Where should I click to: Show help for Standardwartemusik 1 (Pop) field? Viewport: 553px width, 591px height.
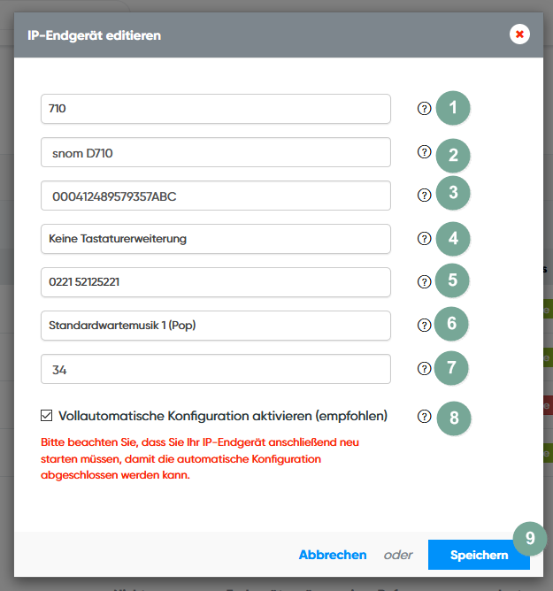[424, 326]
